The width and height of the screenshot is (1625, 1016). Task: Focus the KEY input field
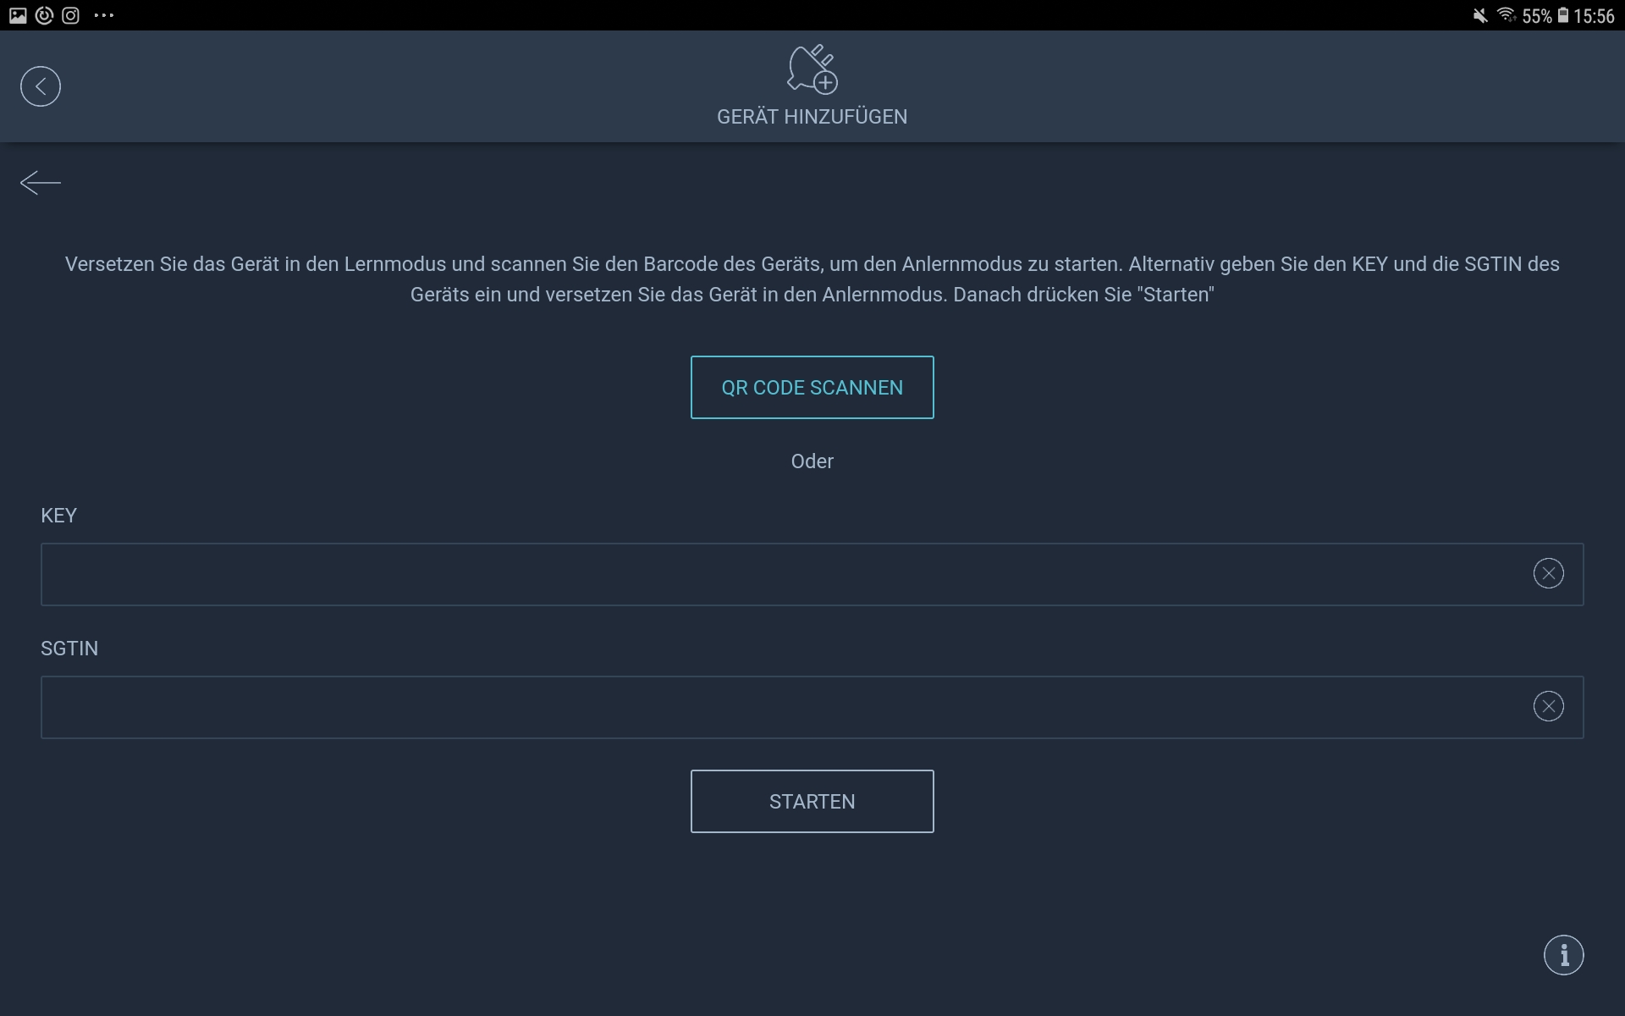[779, 574]
